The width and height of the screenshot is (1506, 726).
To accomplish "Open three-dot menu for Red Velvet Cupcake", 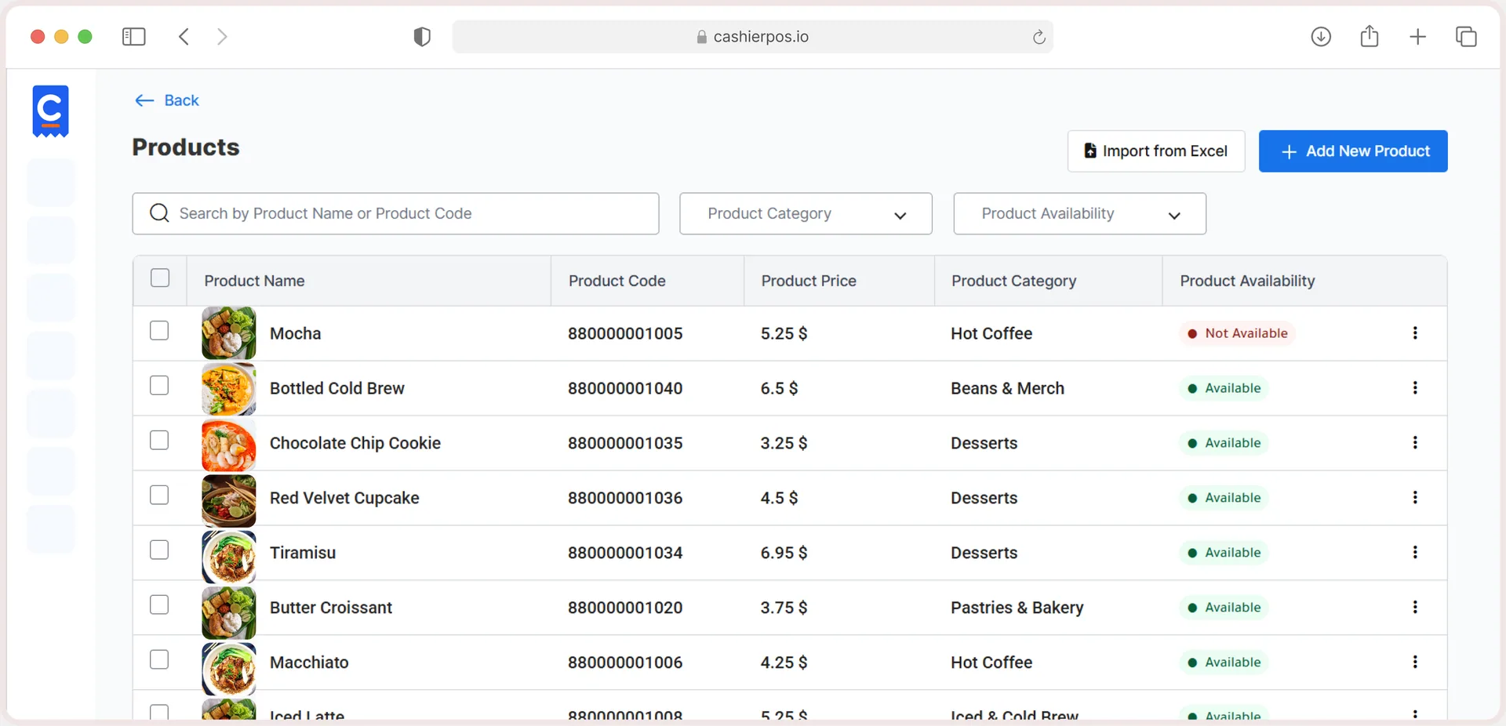I will (1415, 498).
